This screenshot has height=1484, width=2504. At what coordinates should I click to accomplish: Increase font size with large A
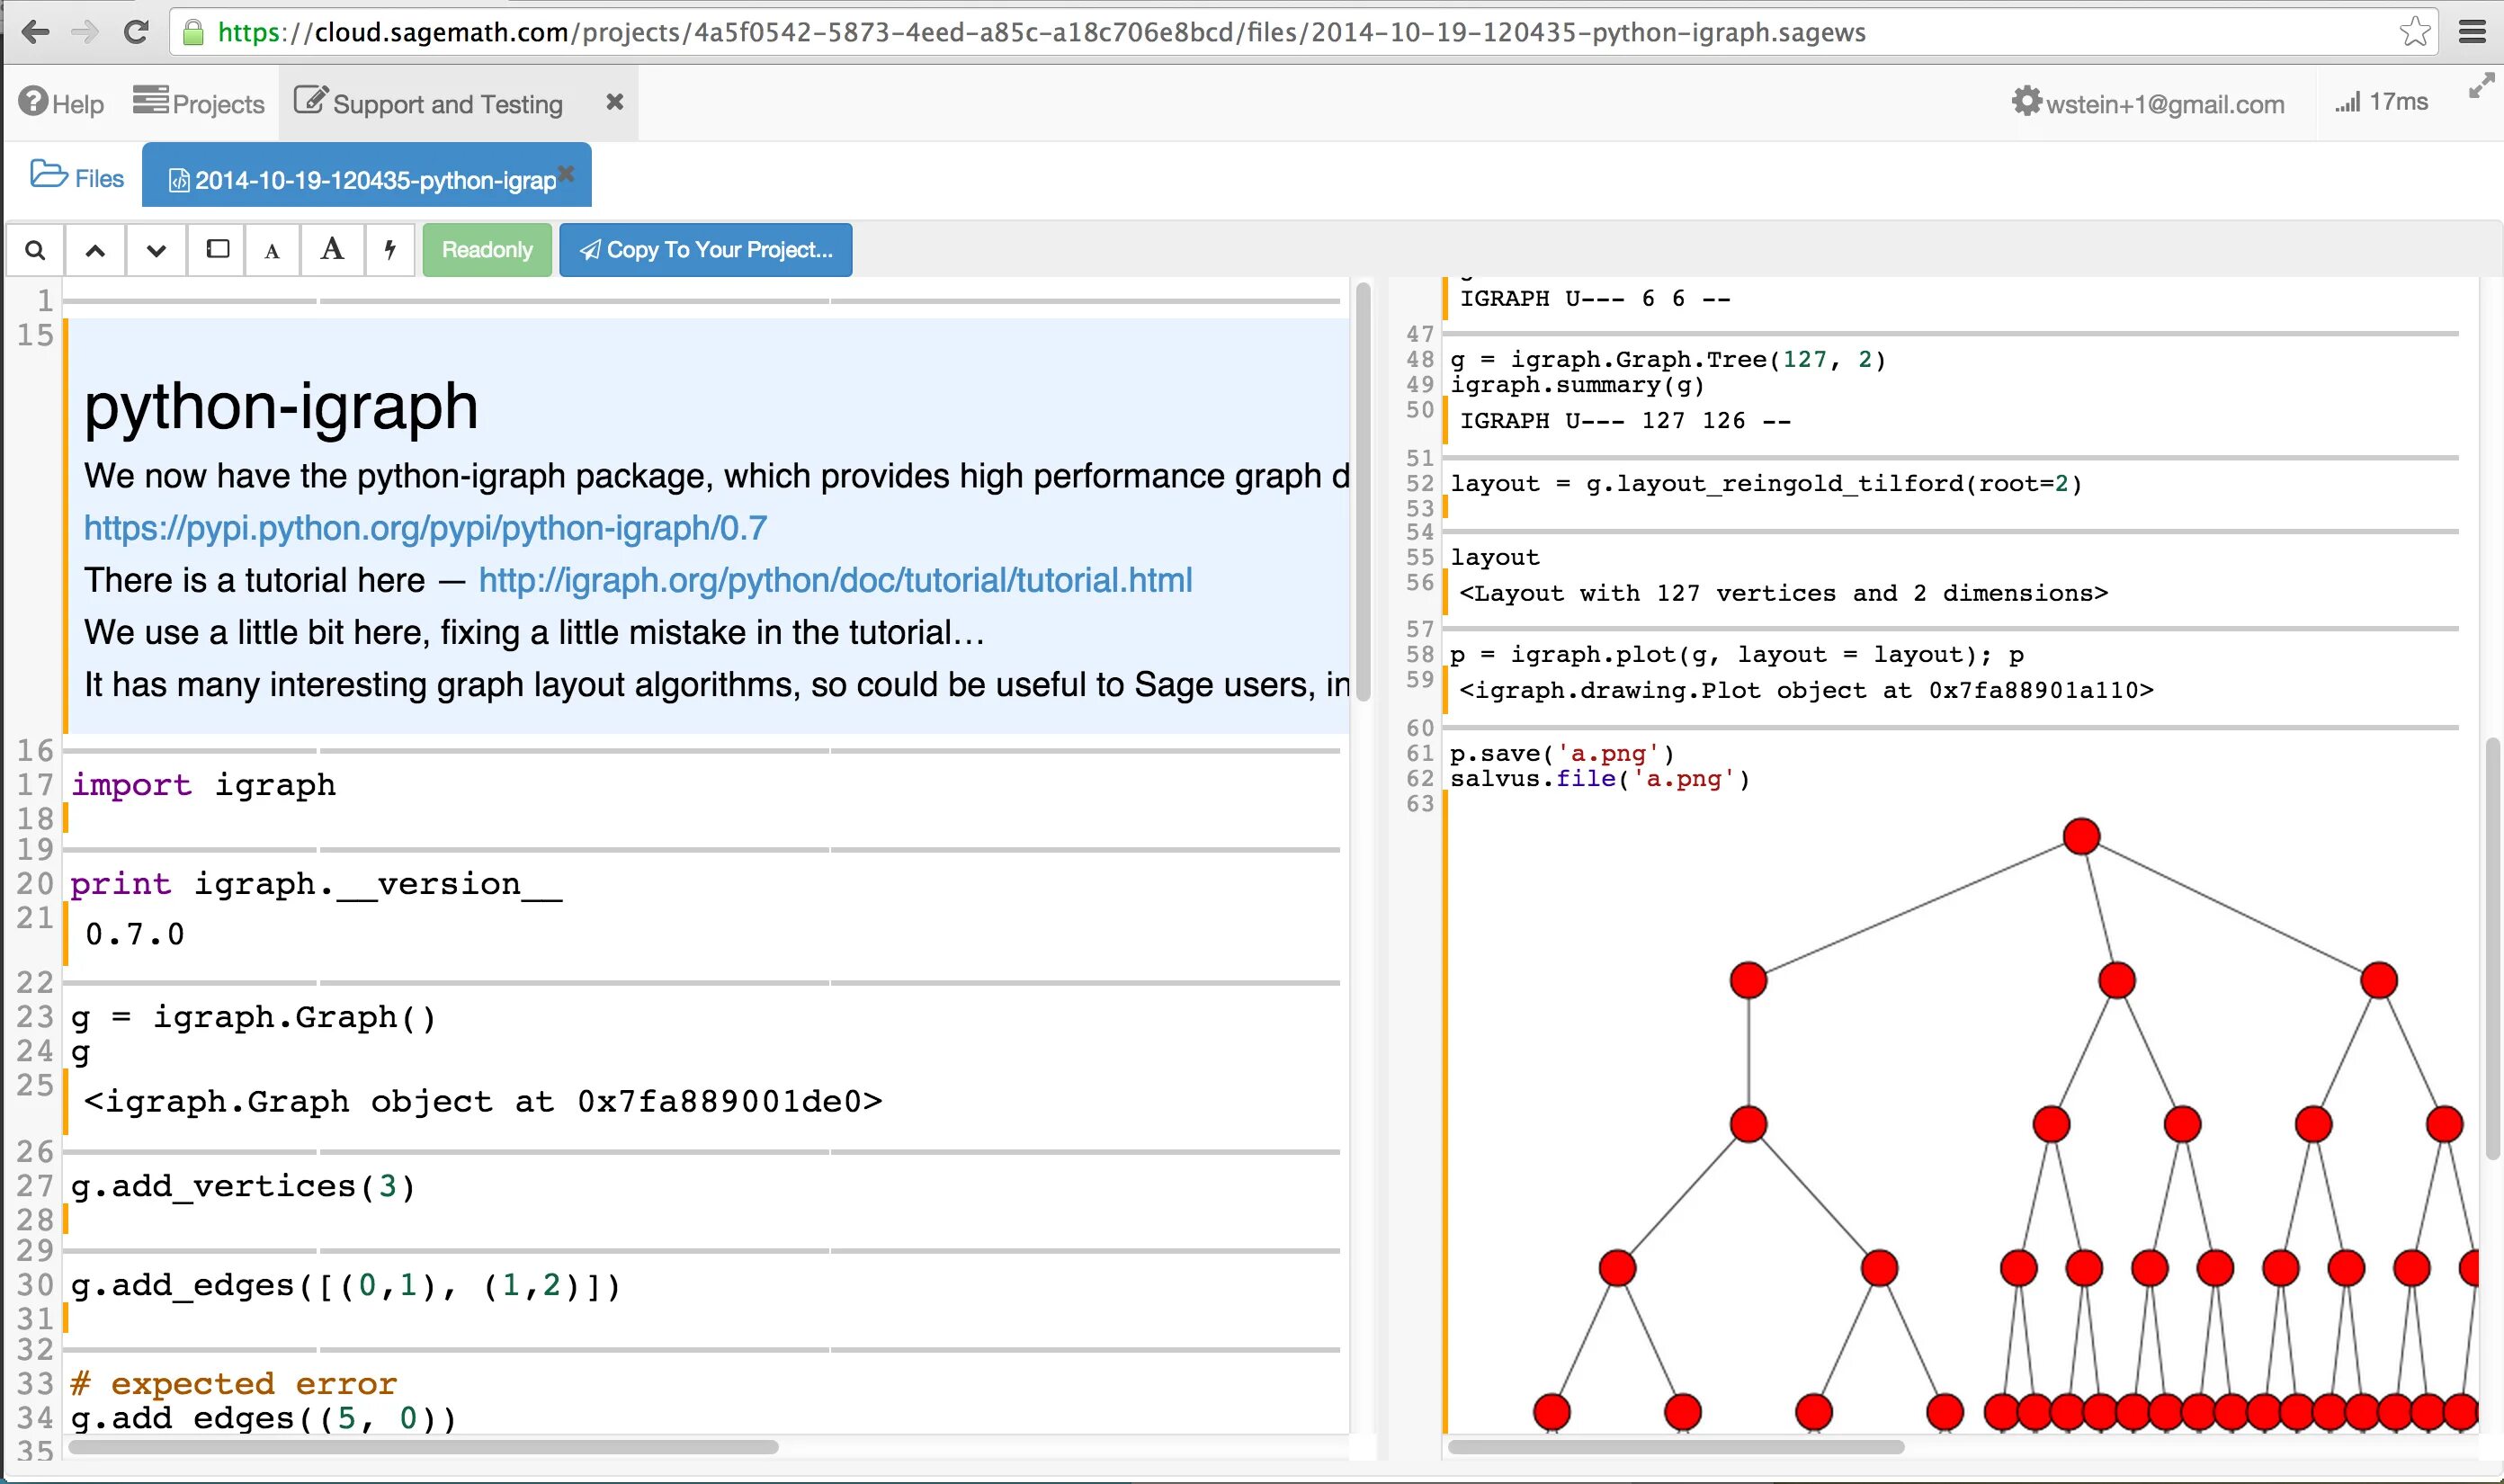[x=332, y=249]
